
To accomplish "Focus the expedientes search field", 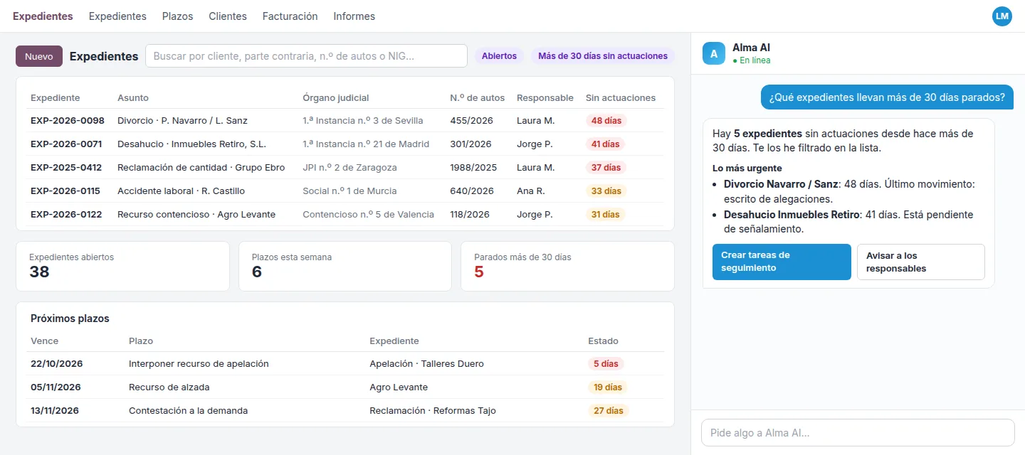I will [x=306, y=56].
